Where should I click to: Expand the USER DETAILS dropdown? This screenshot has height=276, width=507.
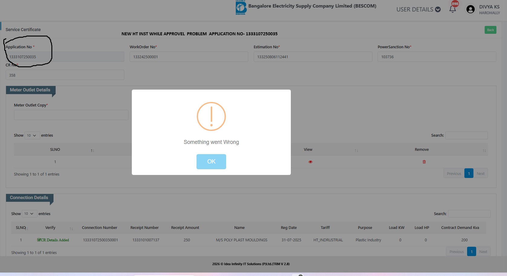pos(418,9)
